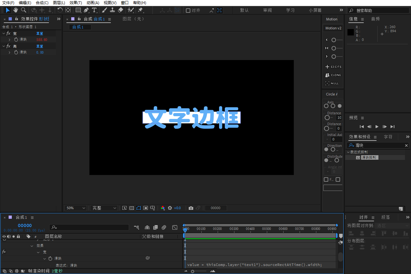
Task: Click 重置 for the 宽 effect
Action: (x=40, y=34)
